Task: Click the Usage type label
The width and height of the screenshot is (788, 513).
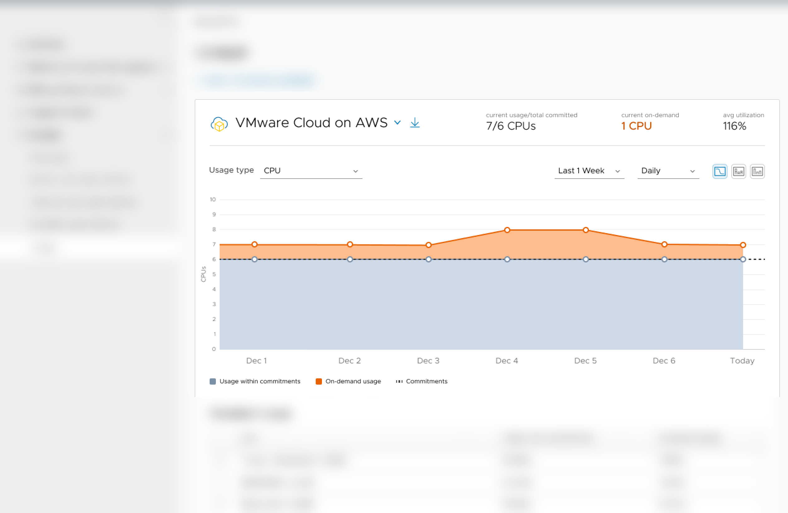Action: [x=231, y=170]
